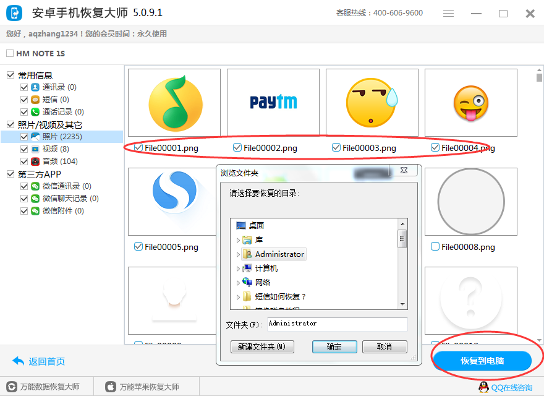The height and width of the screenshot is (396, 544).
Task: Uncheck the File00001.png checkbox
Action: tap(138, 147)
